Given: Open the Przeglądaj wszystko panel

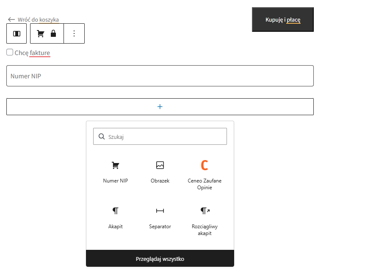Looking at the screenshot, I should click(160, 258).
